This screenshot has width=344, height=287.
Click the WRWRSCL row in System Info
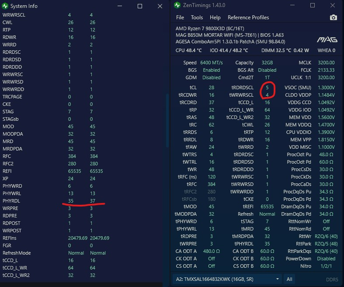[x=48, y=15]
